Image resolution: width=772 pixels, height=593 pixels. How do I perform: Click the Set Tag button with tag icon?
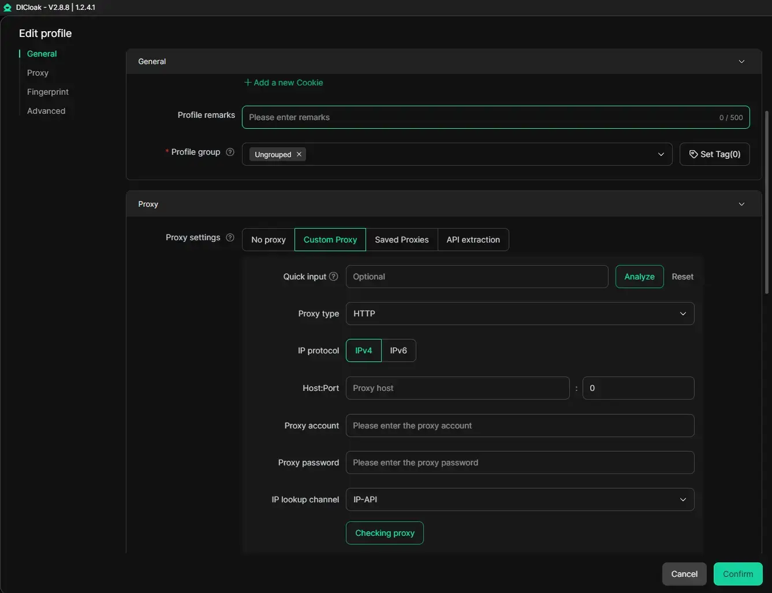(x=714, y=154)
